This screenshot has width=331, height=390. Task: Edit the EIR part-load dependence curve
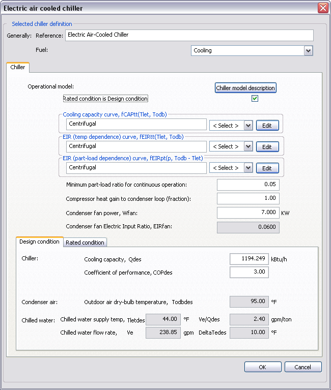pos(267,168)
